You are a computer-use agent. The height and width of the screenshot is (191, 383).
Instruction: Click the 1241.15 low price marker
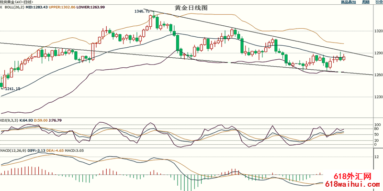click(x=11, y=89)
